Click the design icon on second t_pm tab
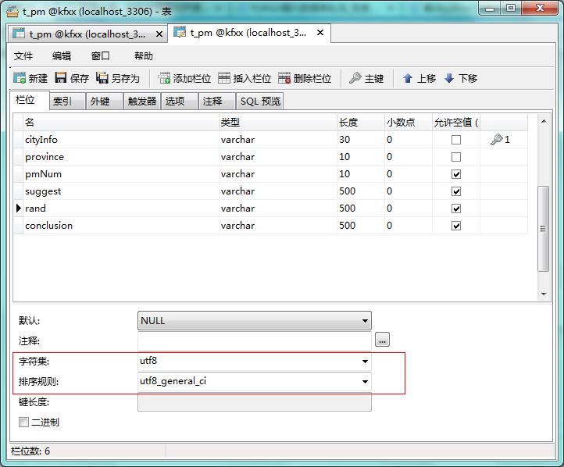The height and width of the screenshot is (467, 564). tap(180, 32)
